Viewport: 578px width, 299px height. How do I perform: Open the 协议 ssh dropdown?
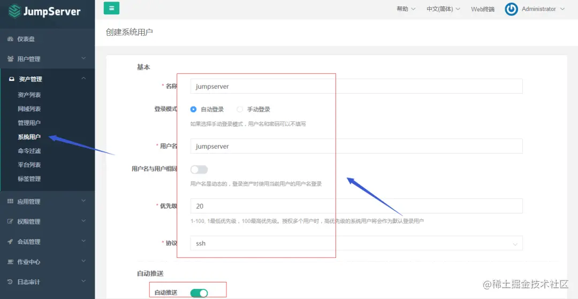[356, 243]
